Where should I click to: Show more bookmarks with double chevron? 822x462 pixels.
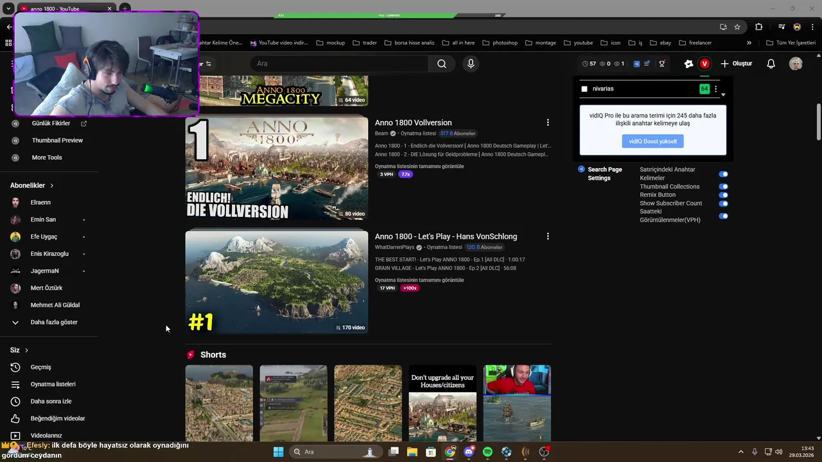[x=749, y=43]
